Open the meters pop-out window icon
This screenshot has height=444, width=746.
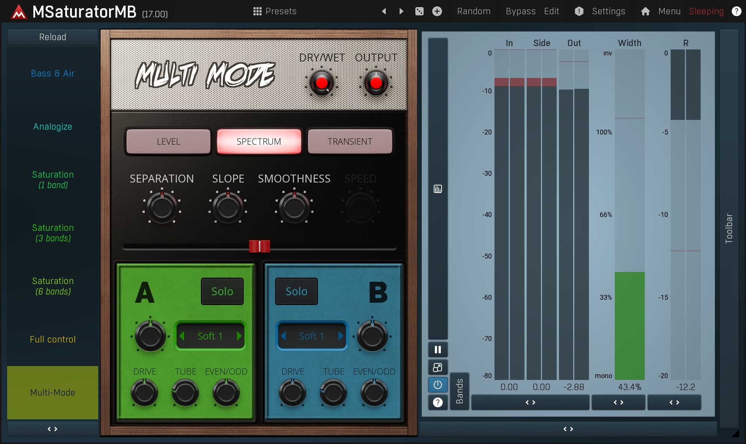point(437,368)
